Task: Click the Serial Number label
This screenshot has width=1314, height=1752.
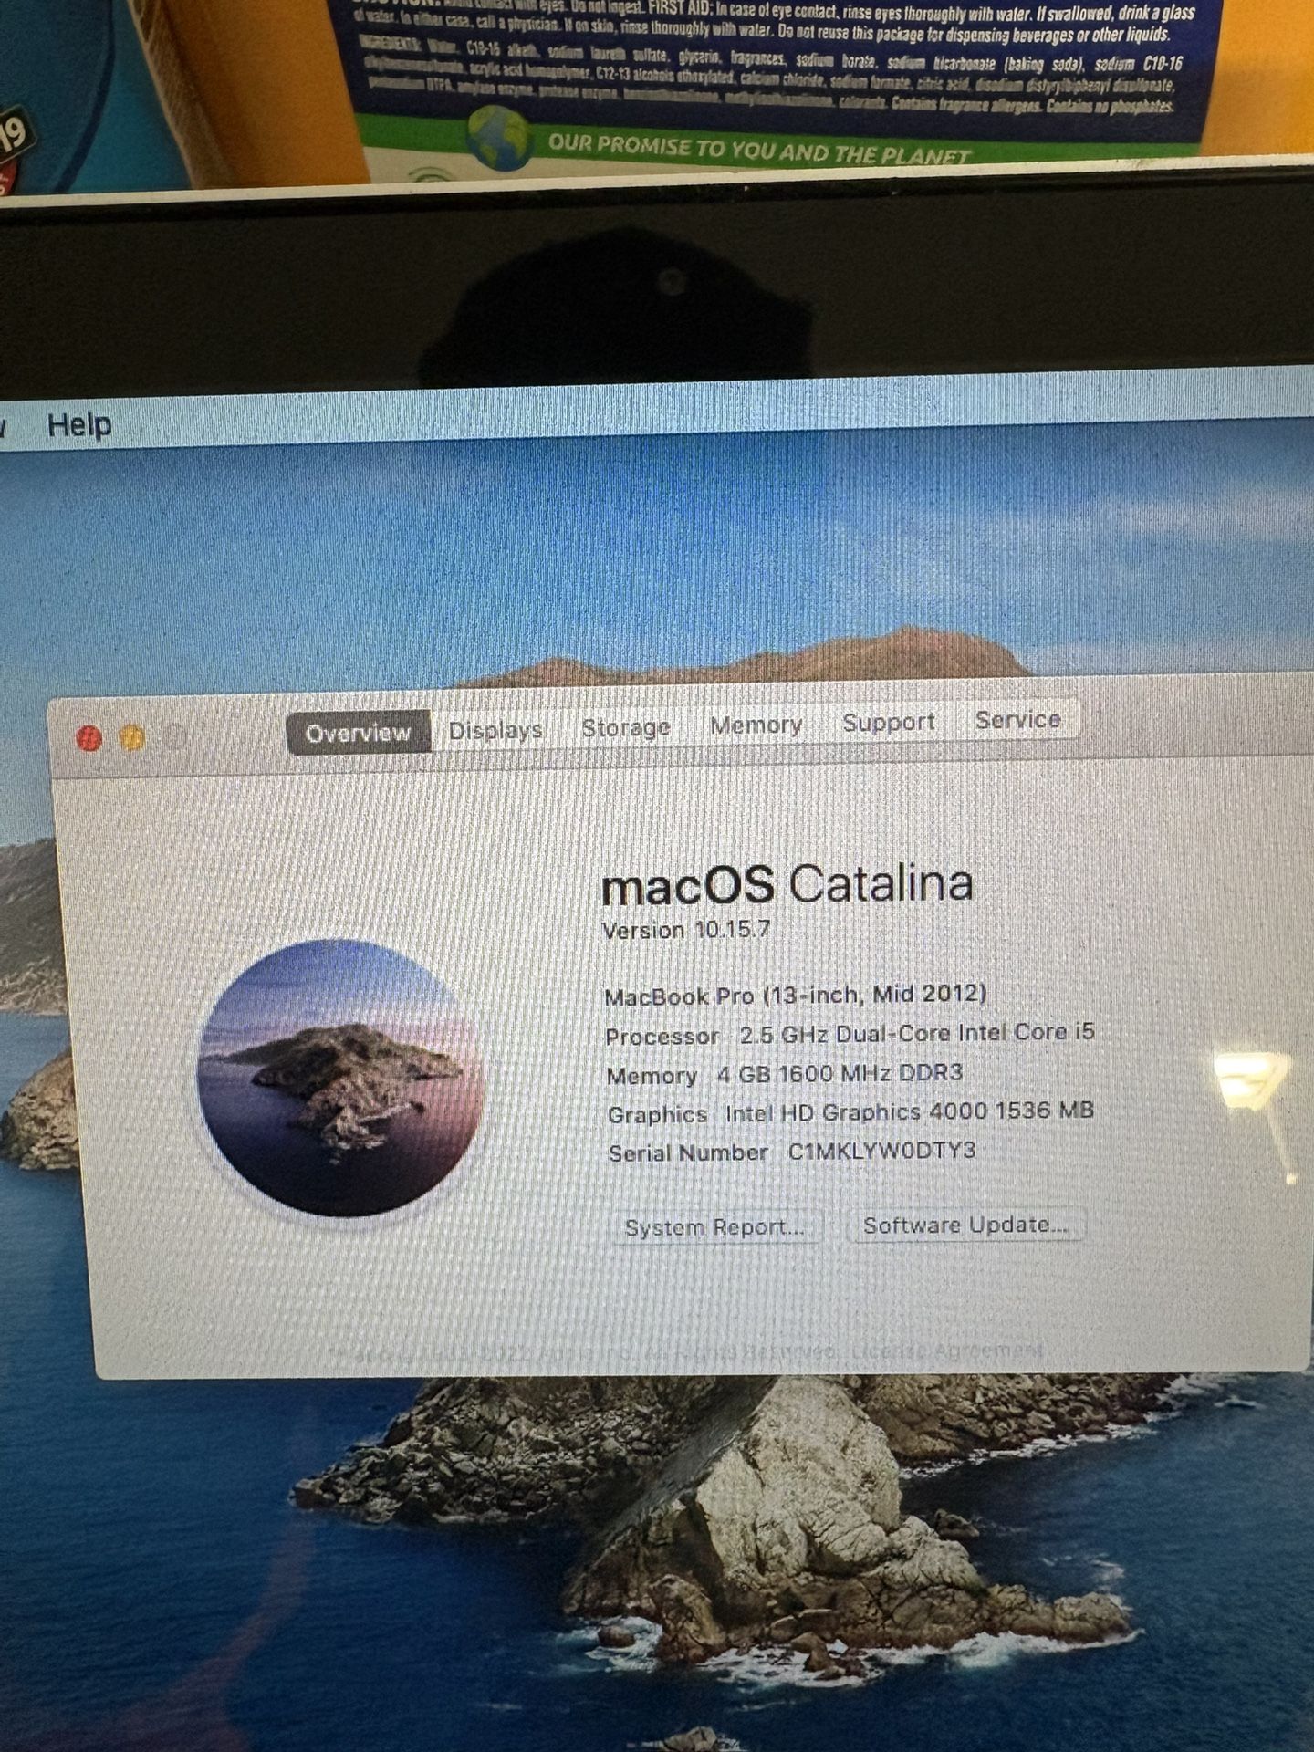Action: [688, 1153]
